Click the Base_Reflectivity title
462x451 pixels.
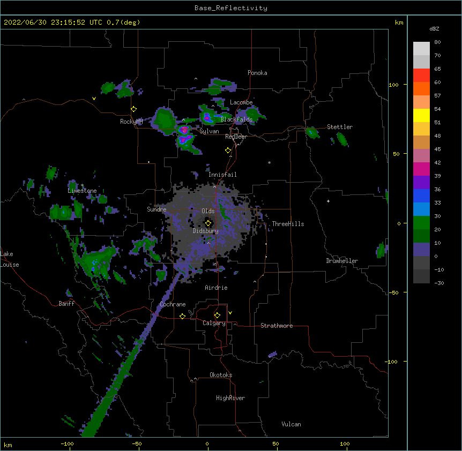click(x=231, y=8)
